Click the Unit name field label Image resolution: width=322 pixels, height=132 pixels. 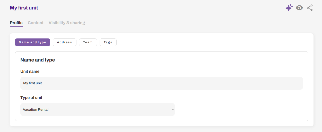tap(30, 72)
